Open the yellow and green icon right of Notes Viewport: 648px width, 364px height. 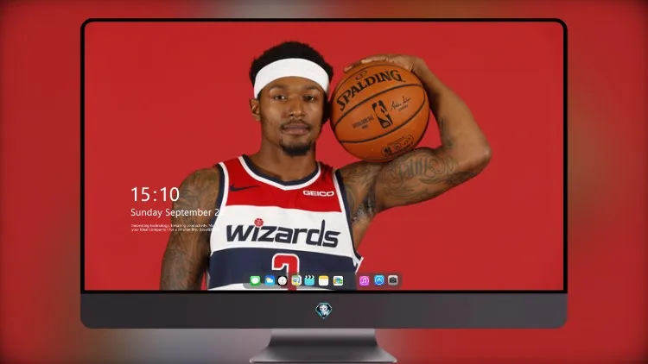[x=338, y=280]
